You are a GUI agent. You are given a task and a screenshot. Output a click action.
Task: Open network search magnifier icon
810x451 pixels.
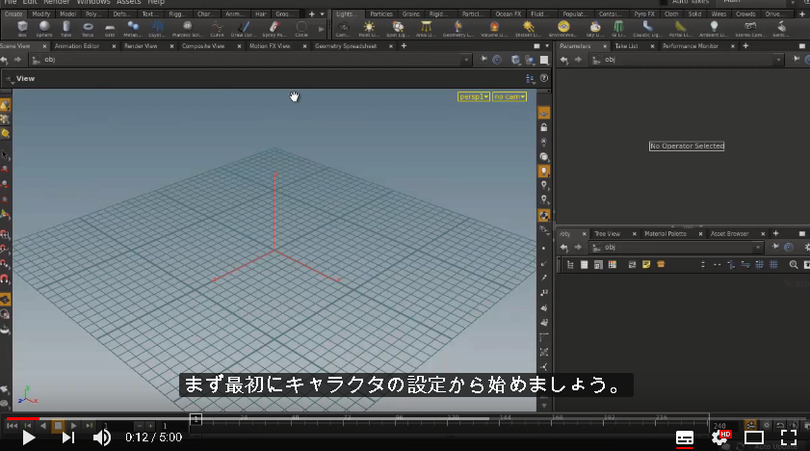pos(793,264)
